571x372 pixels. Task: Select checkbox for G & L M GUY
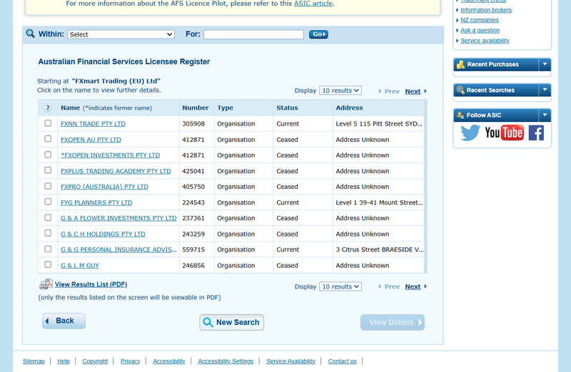coord(48,264)
